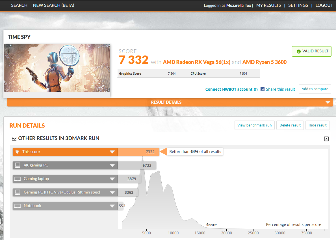Click the VALID RESULT badge

tap(312, 51)
